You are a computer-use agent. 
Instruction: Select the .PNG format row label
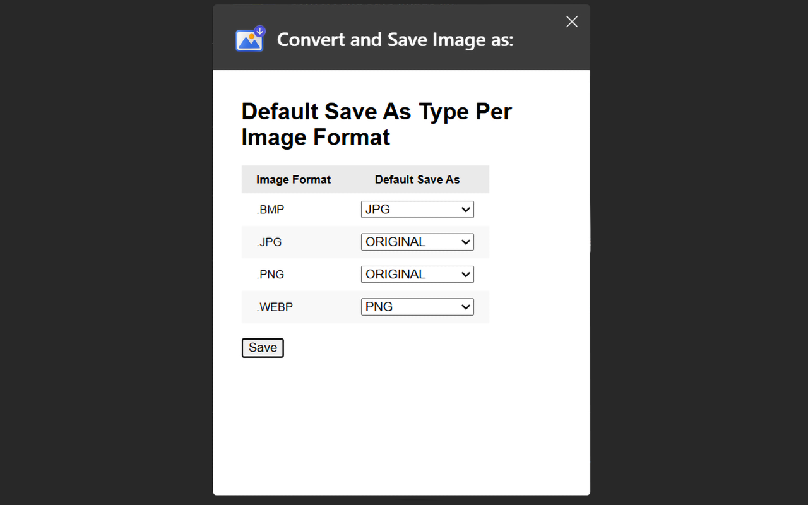(x=270, y=275)
